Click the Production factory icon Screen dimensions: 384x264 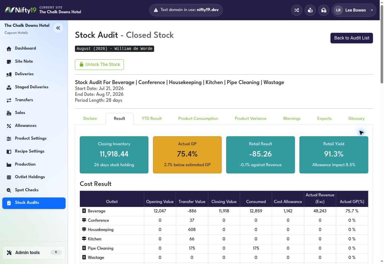click(x=9, y=165)
